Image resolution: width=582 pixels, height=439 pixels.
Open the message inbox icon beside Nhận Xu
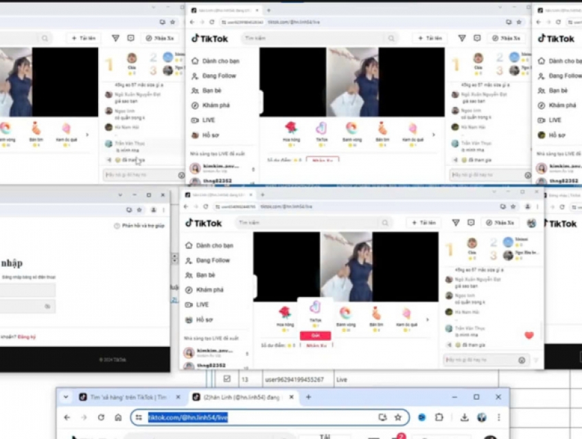tap(471, 222)
